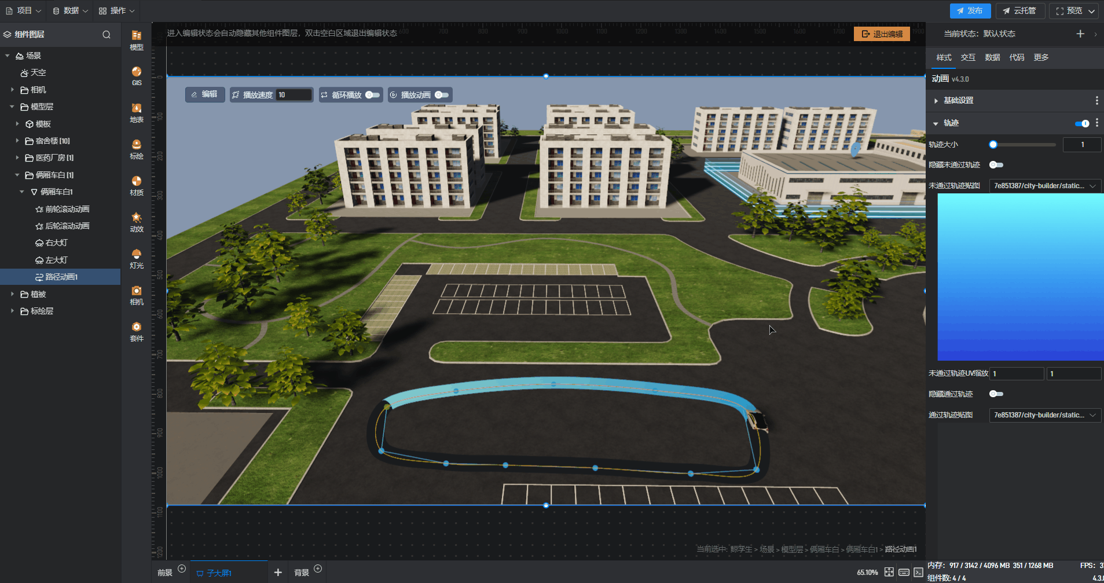Add a new 前景 foreground layer

[x=182, y=569]
